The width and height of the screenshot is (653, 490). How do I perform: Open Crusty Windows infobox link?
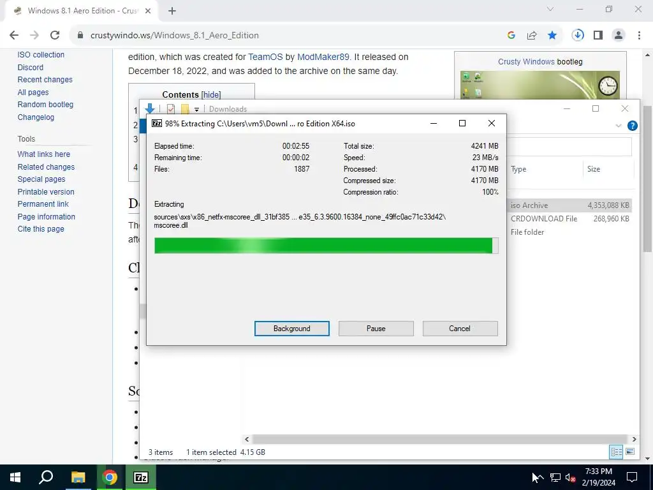(x=526, y=62)
